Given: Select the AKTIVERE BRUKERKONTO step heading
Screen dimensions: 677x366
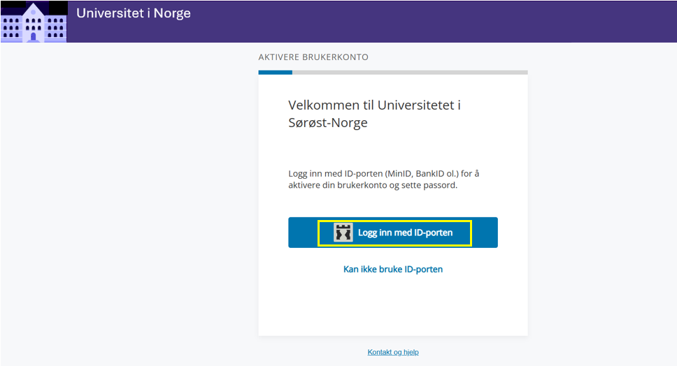Looking at the screenshot, I should [313, 57].
